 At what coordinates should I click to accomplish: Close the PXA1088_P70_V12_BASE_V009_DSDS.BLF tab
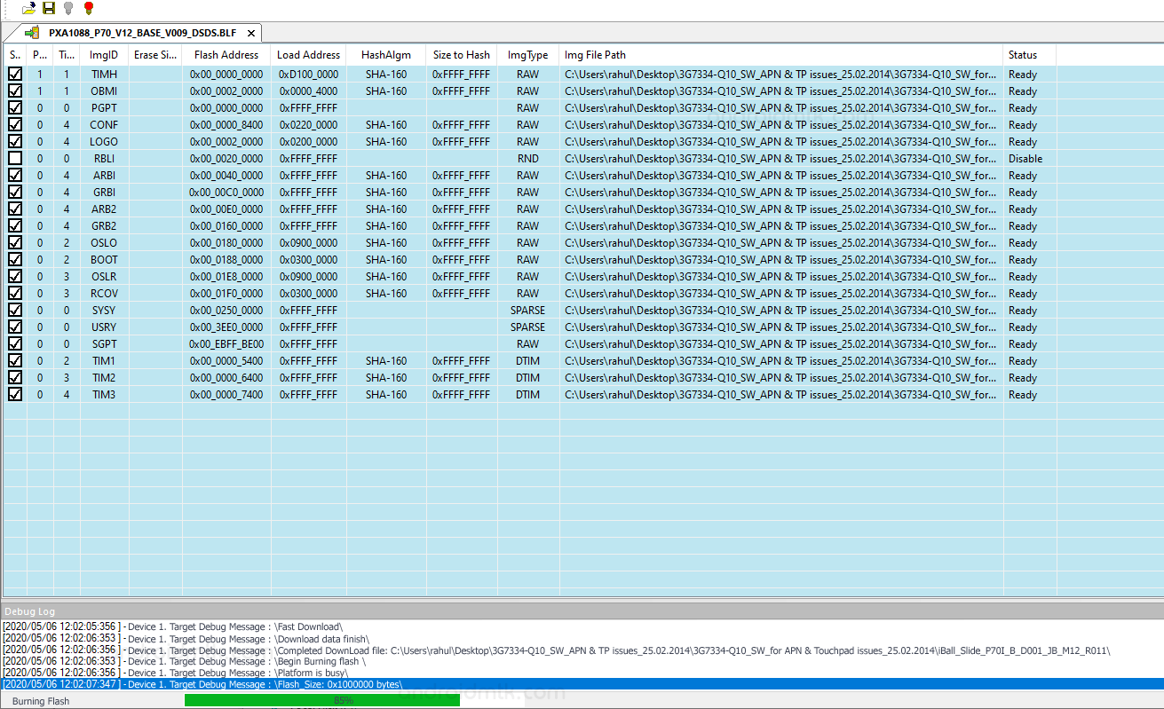[x=251, y=34]
